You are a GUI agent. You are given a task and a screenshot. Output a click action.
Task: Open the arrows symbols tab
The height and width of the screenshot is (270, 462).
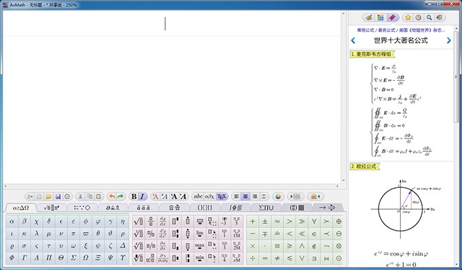pos(327,208)
